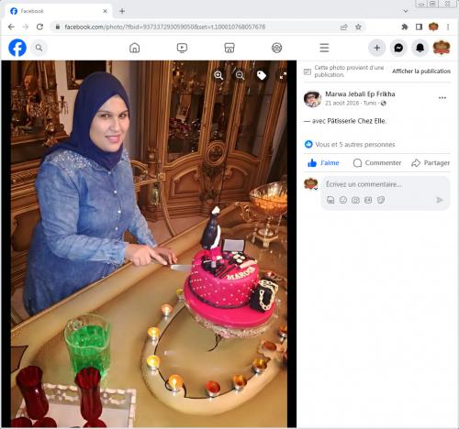Open Messenger chats
This screenshot has width=459, height=429.
(398, 48)
